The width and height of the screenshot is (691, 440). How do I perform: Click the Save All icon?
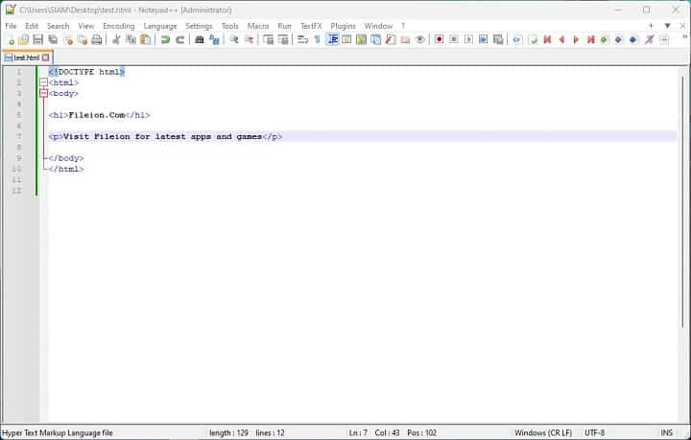tap(53, 40)
